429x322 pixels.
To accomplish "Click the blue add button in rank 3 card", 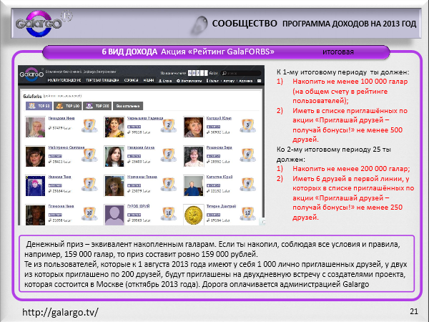I will 213,127.
